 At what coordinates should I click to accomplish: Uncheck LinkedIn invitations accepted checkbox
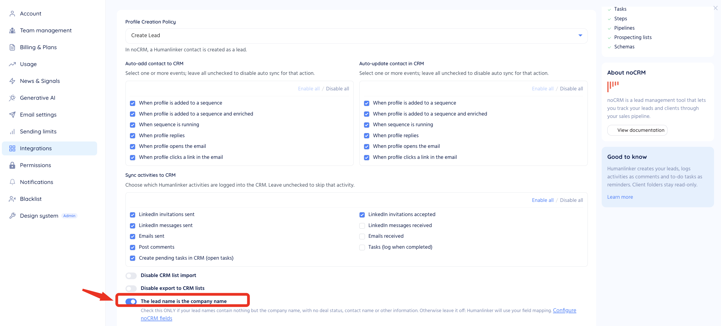coord(362,215)
